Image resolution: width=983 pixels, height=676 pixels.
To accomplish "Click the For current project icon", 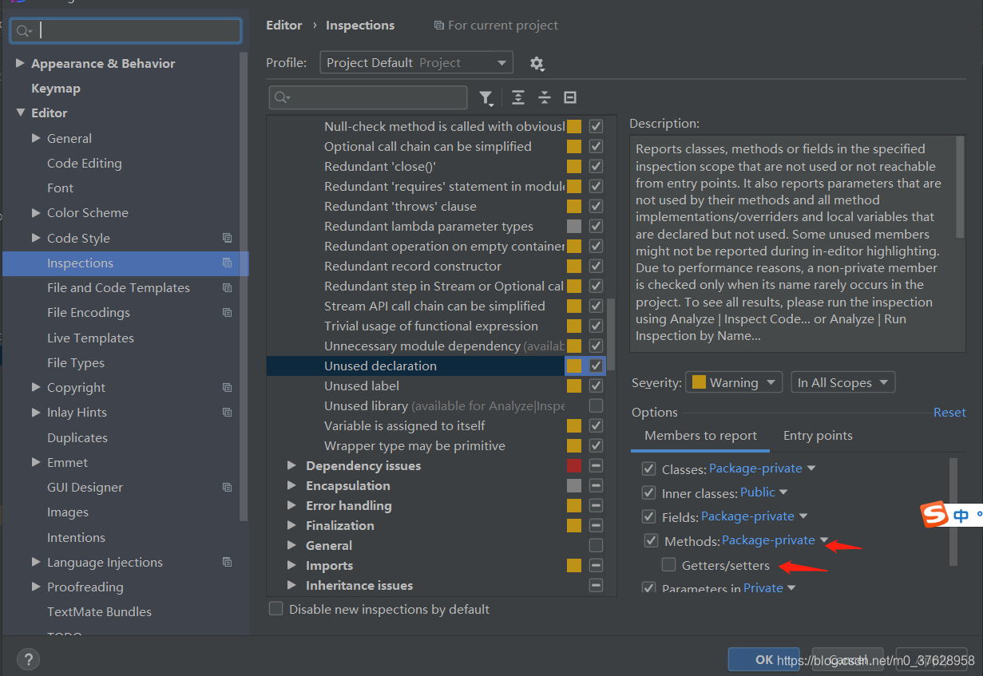I will [438, 26].
